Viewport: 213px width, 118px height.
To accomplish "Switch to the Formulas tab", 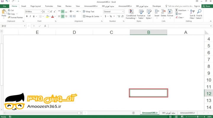I will 49,6.
